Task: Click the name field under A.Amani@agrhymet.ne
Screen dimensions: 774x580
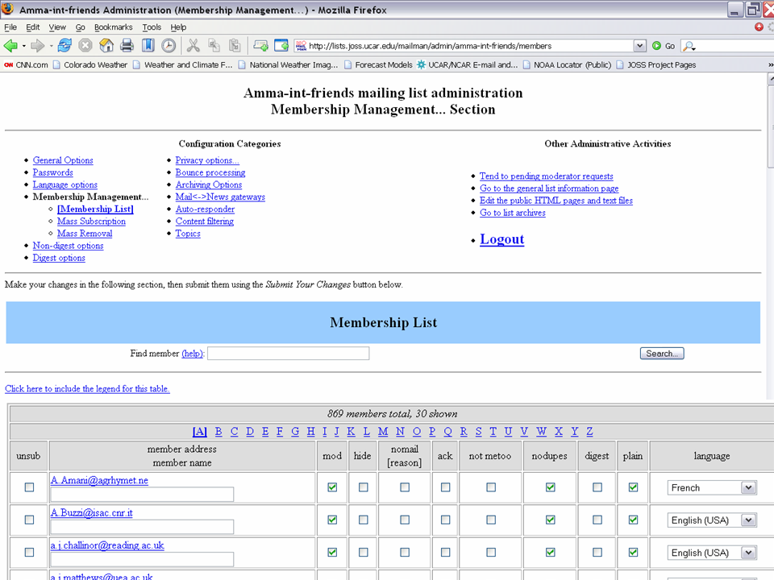Action: pos(142,494)
